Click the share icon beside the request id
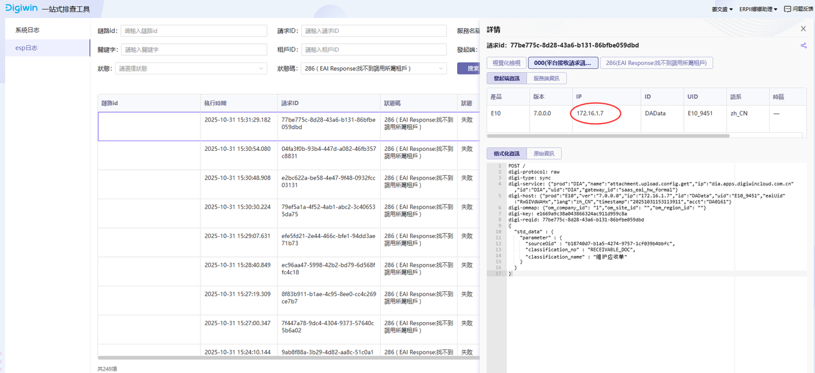The width and height of the screenshot is (815, 373). click(803, 46)
